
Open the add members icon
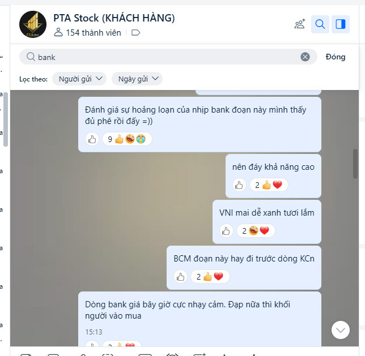point(300,24)
